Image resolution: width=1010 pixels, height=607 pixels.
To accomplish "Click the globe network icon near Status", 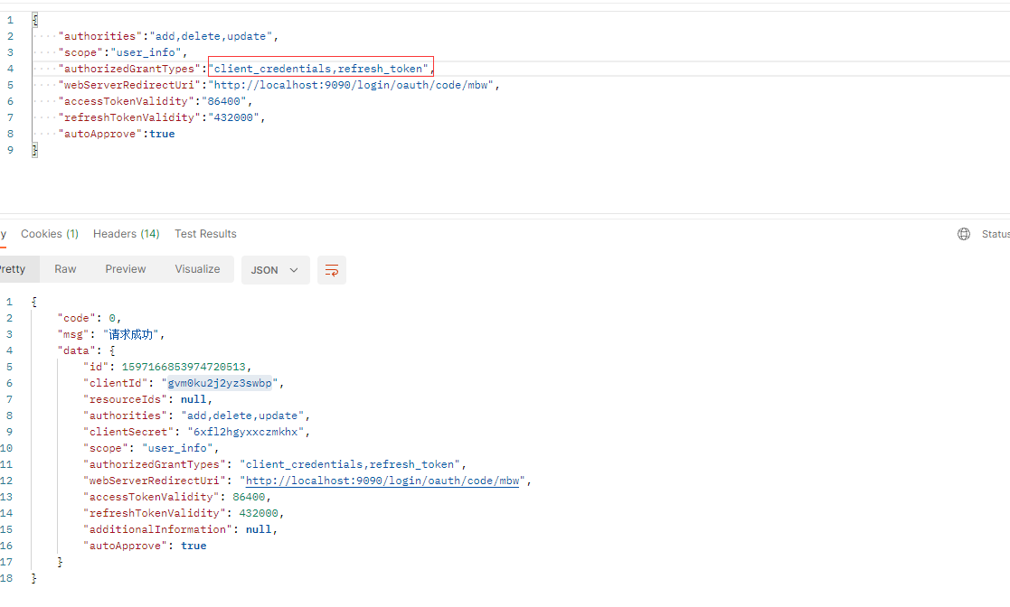I will point(964,234).
